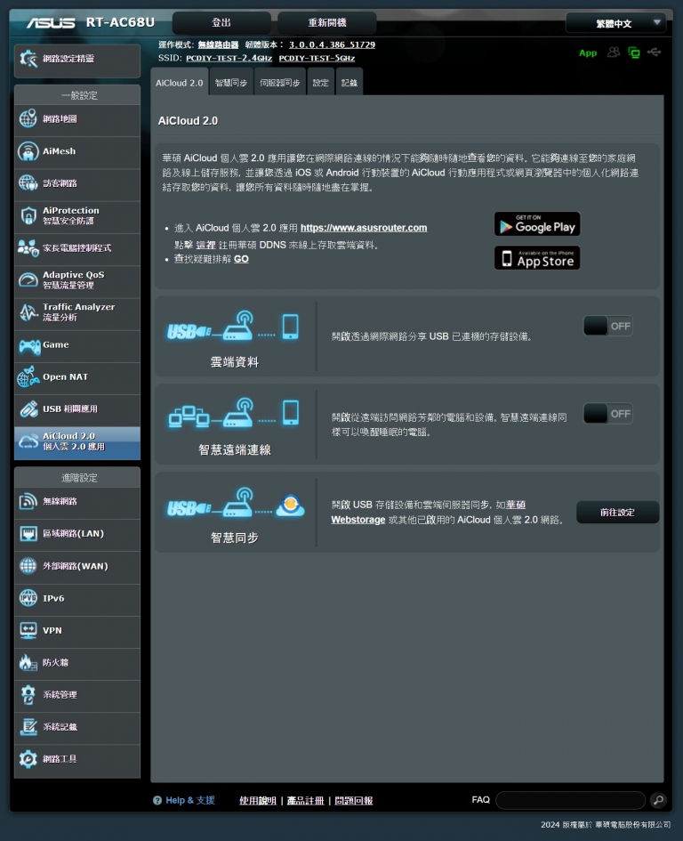Click the 智慧同步 sync illustration
Viewport: 683px width, 841px height.
(x=236, y=503)
